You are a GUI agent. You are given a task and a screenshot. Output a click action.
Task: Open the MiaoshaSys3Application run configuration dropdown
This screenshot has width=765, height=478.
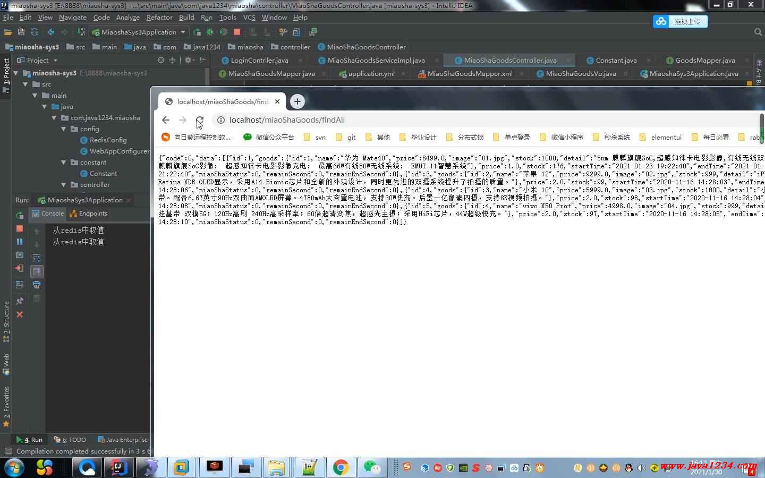[x=139, y=32]
